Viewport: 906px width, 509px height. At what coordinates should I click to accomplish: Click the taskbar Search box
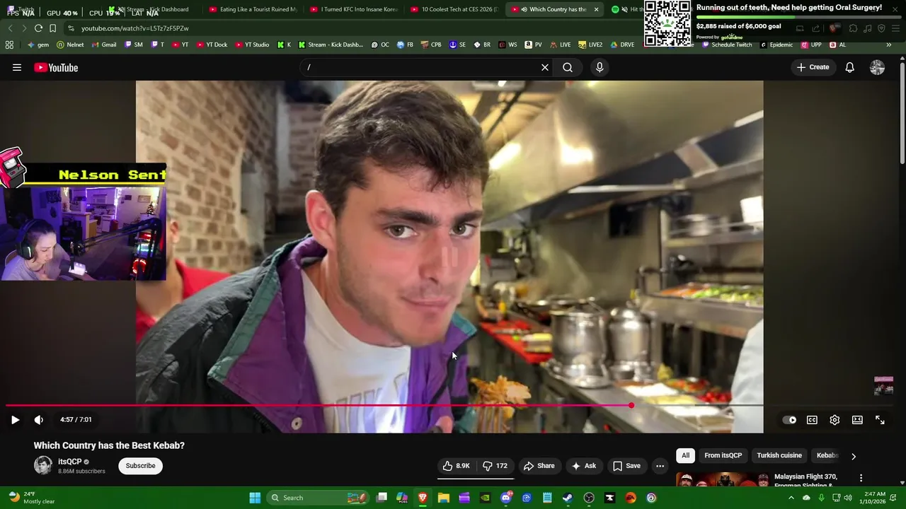(319, 498)
